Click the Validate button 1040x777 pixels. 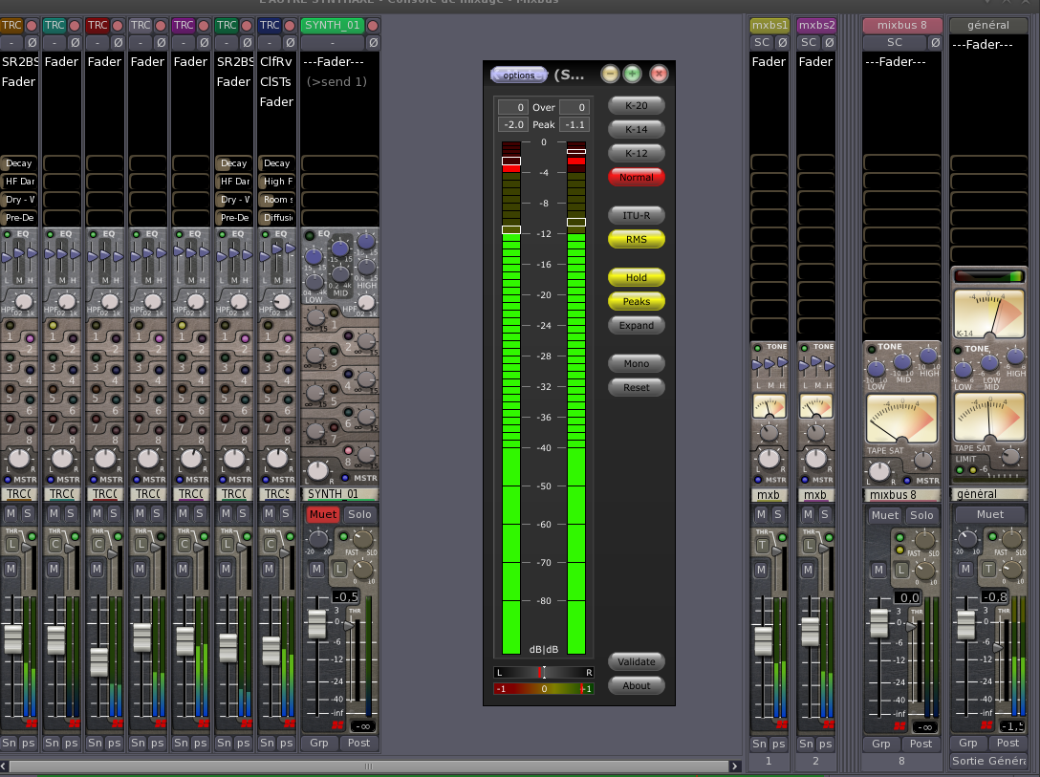pyautogui.click(x=636, y=661)
